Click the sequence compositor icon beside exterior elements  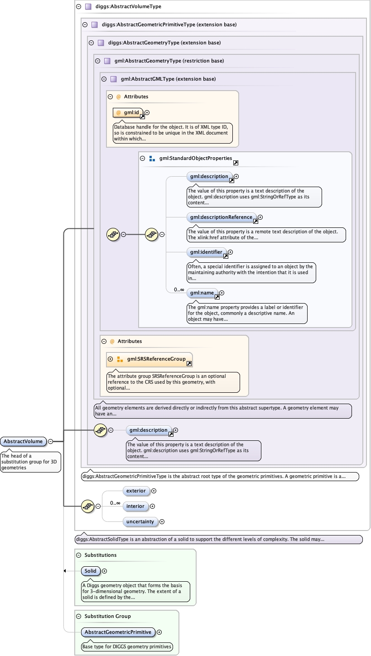coord(87,506)
